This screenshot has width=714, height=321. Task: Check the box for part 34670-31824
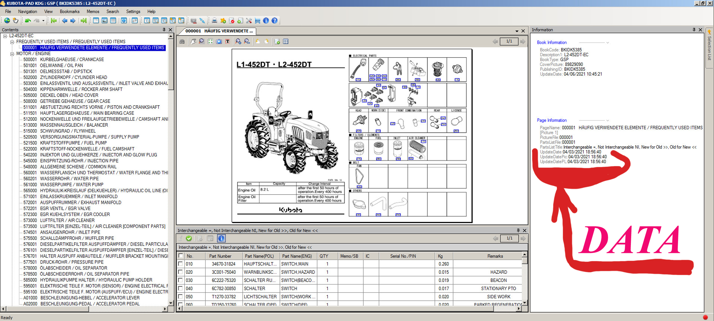click(180, 264)
